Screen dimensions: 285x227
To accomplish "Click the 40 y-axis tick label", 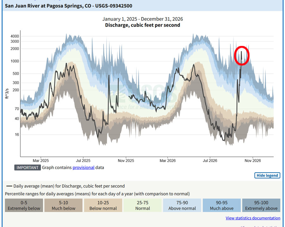I will (x=17, y=119).
